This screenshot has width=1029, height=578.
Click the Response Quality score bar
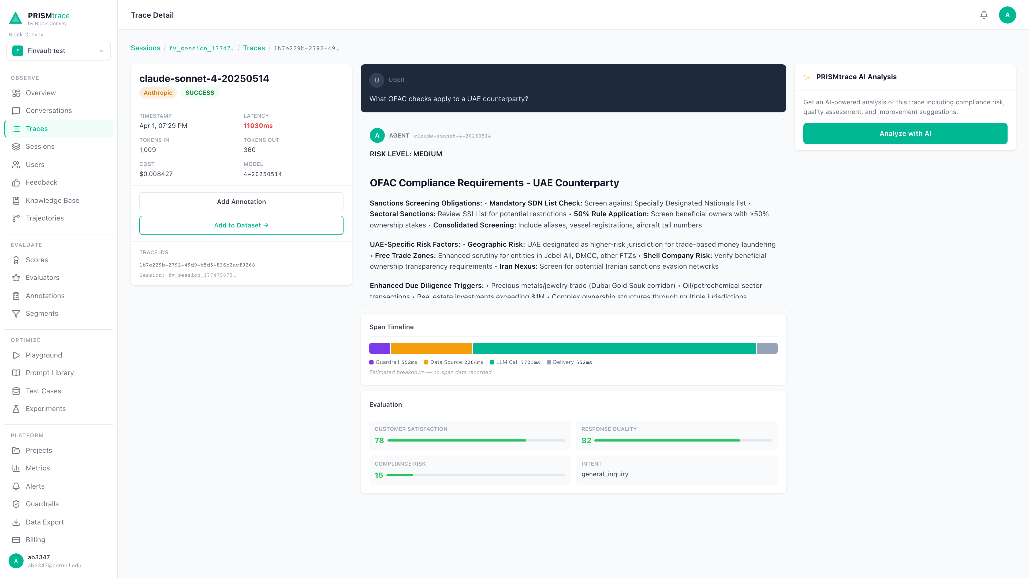[683, 440]
